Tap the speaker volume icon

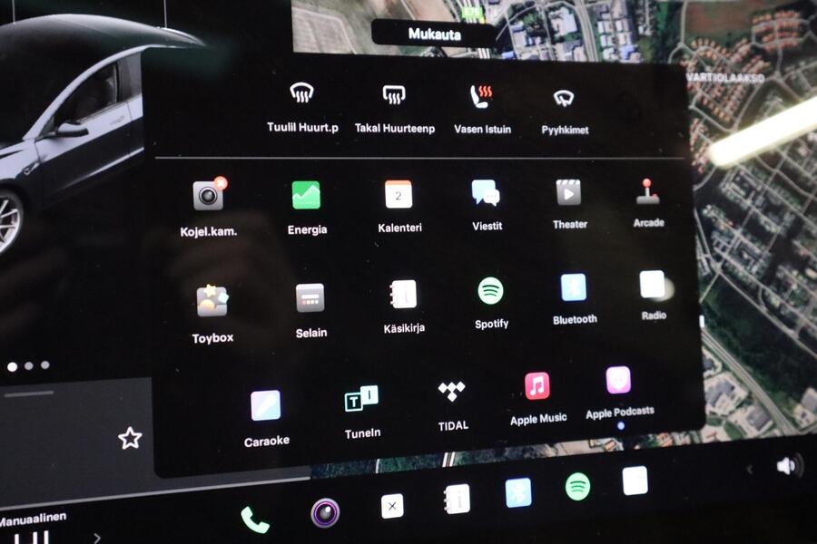click(x=787, y=466)
